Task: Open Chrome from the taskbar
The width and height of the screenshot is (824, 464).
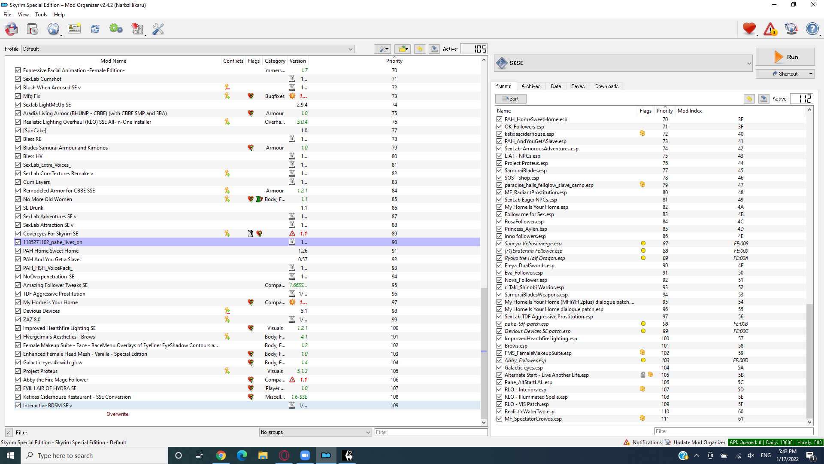Action: pyautogui.click(x=221, y=455)
